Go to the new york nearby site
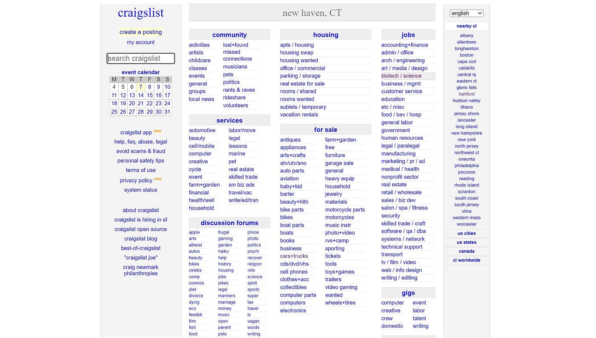The height and width of the screenshot is (338, 596). click(467, 140)
